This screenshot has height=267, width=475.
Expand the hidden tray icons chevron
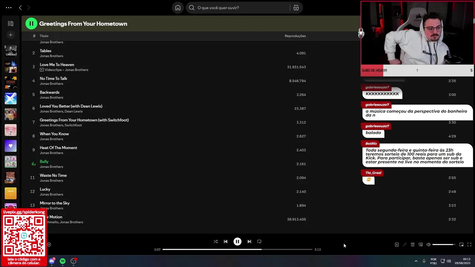(416, 261)
